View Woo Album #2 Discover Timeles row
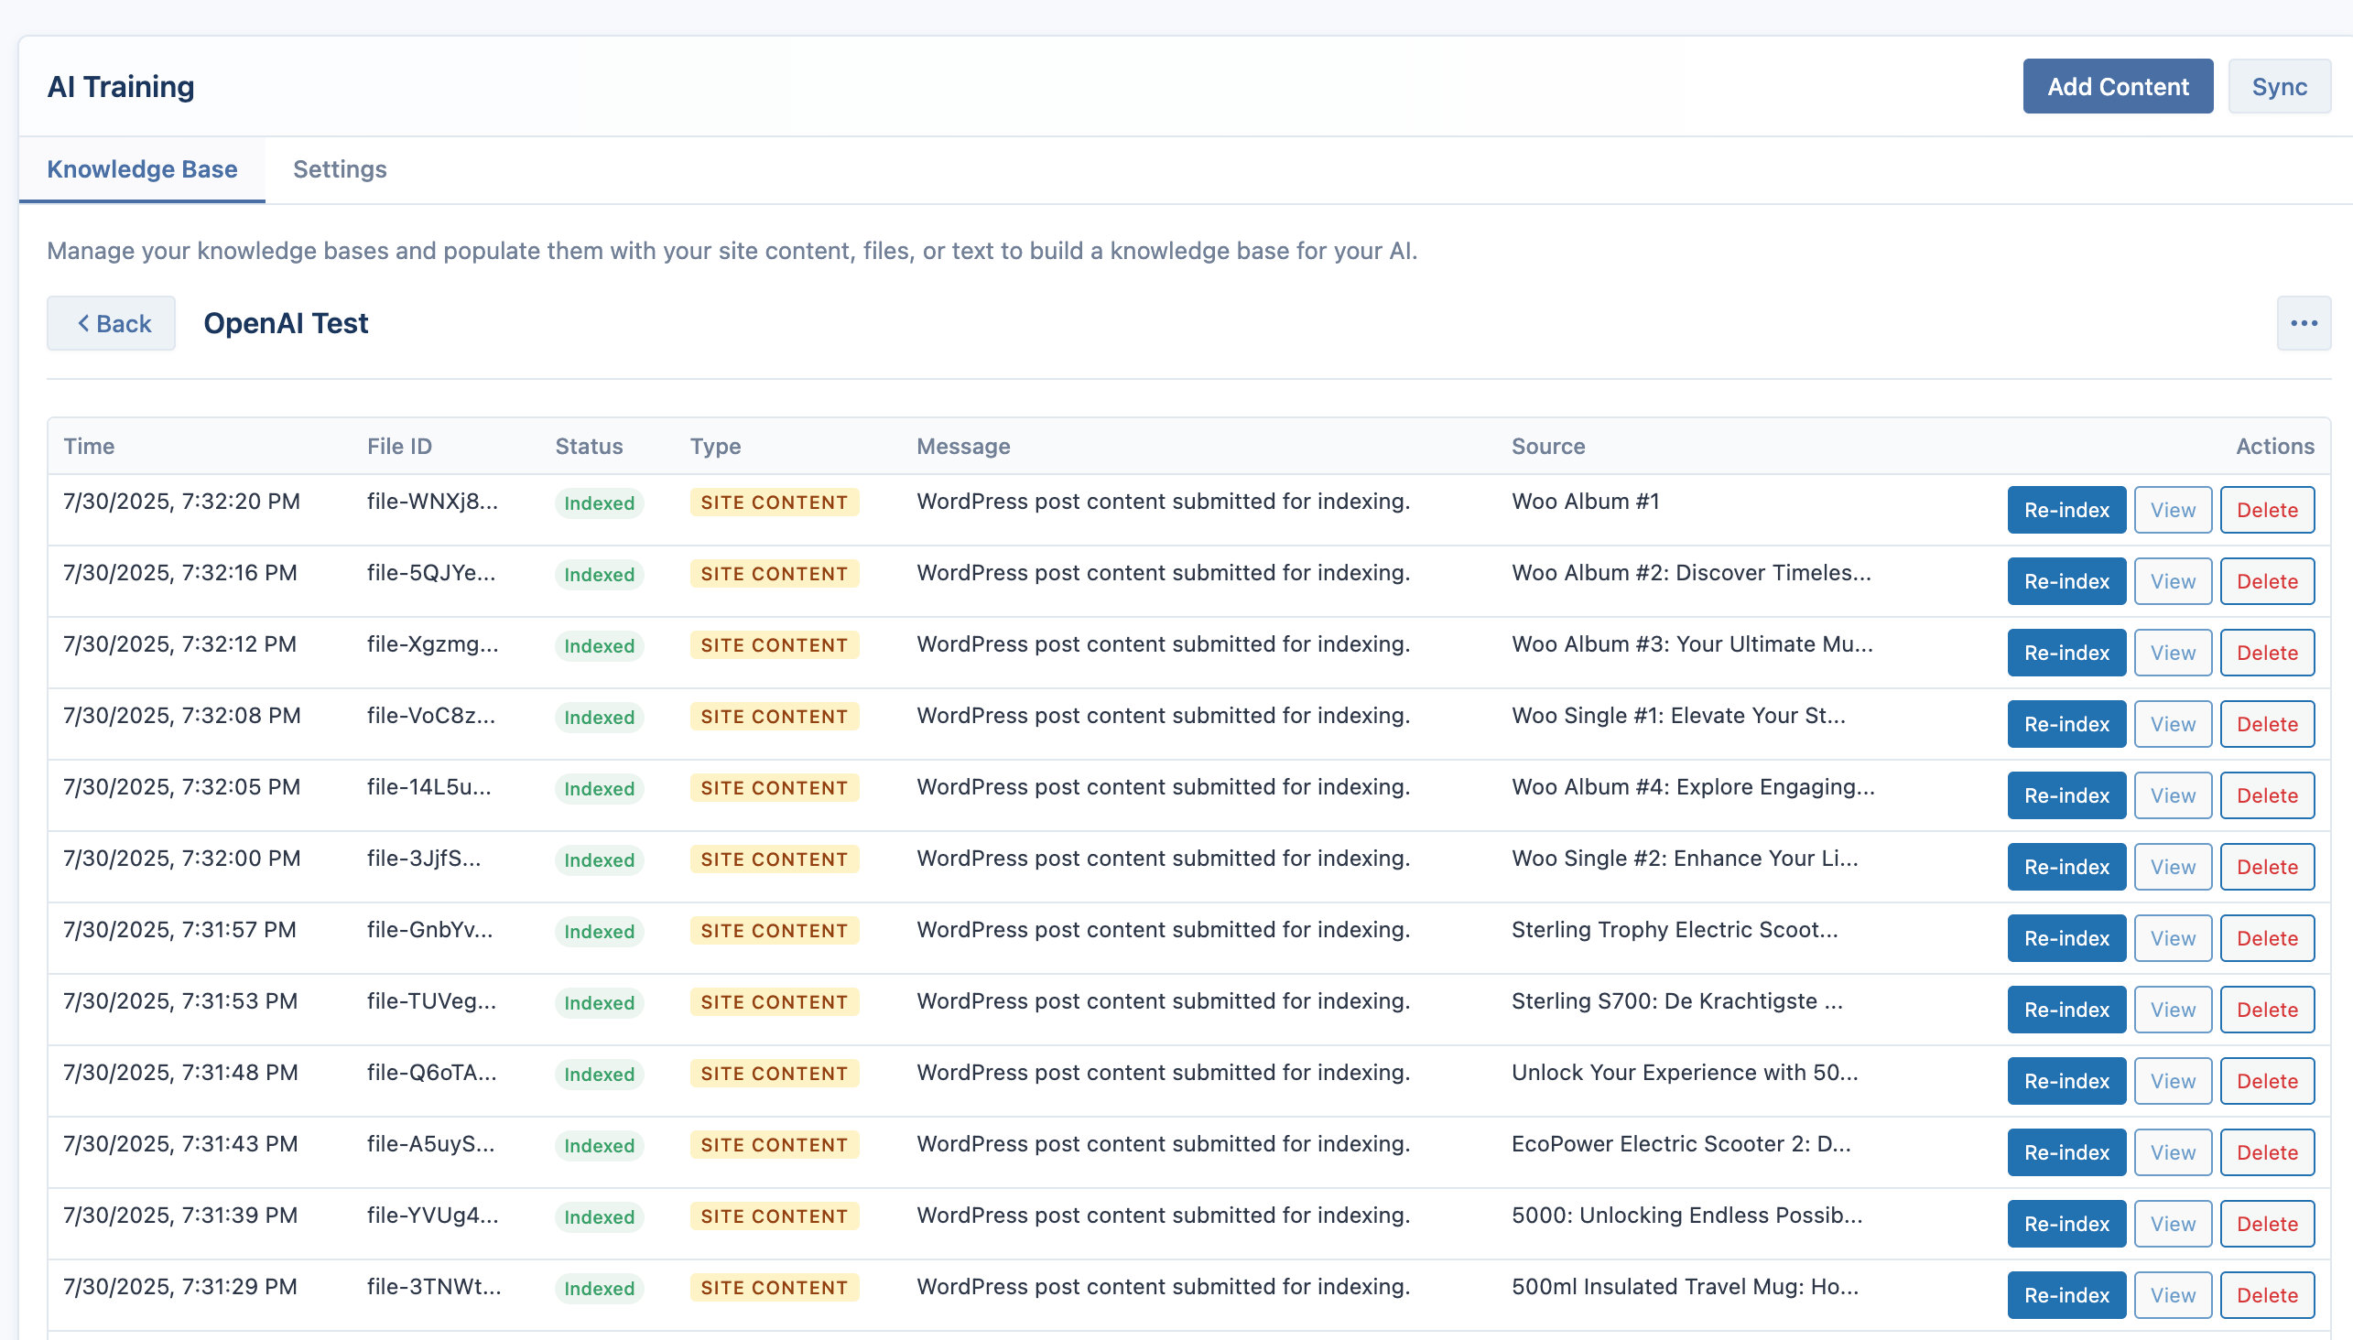 (x=2173, y=581)
